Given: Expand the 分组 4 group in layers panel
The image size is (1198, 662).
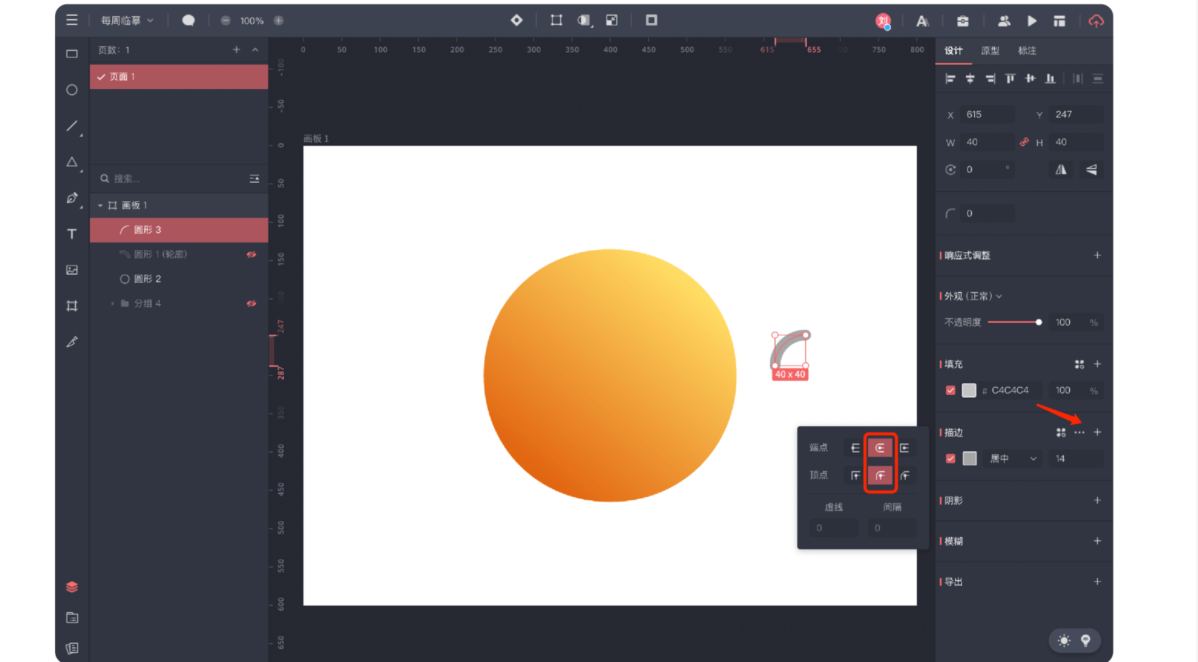Looking at the screenshot, I should point(112,303).
